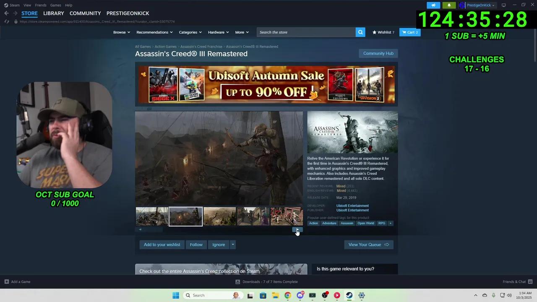This screenshot has width=537, height=302.
Task: Click the Steam icon in the Windows taskbar
Action: [x=349, y=295]
